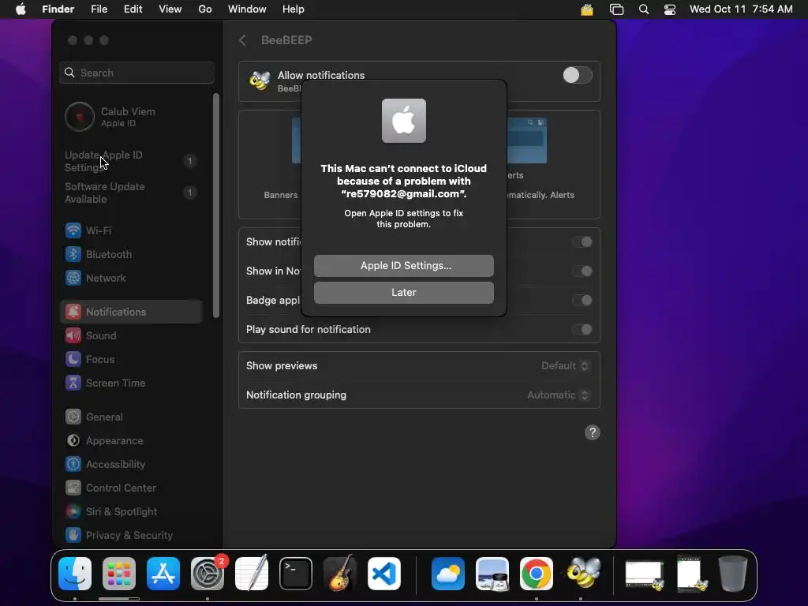Open TextEdit from the Dock
The image size is (808, 606).
(x=252, y=574)
